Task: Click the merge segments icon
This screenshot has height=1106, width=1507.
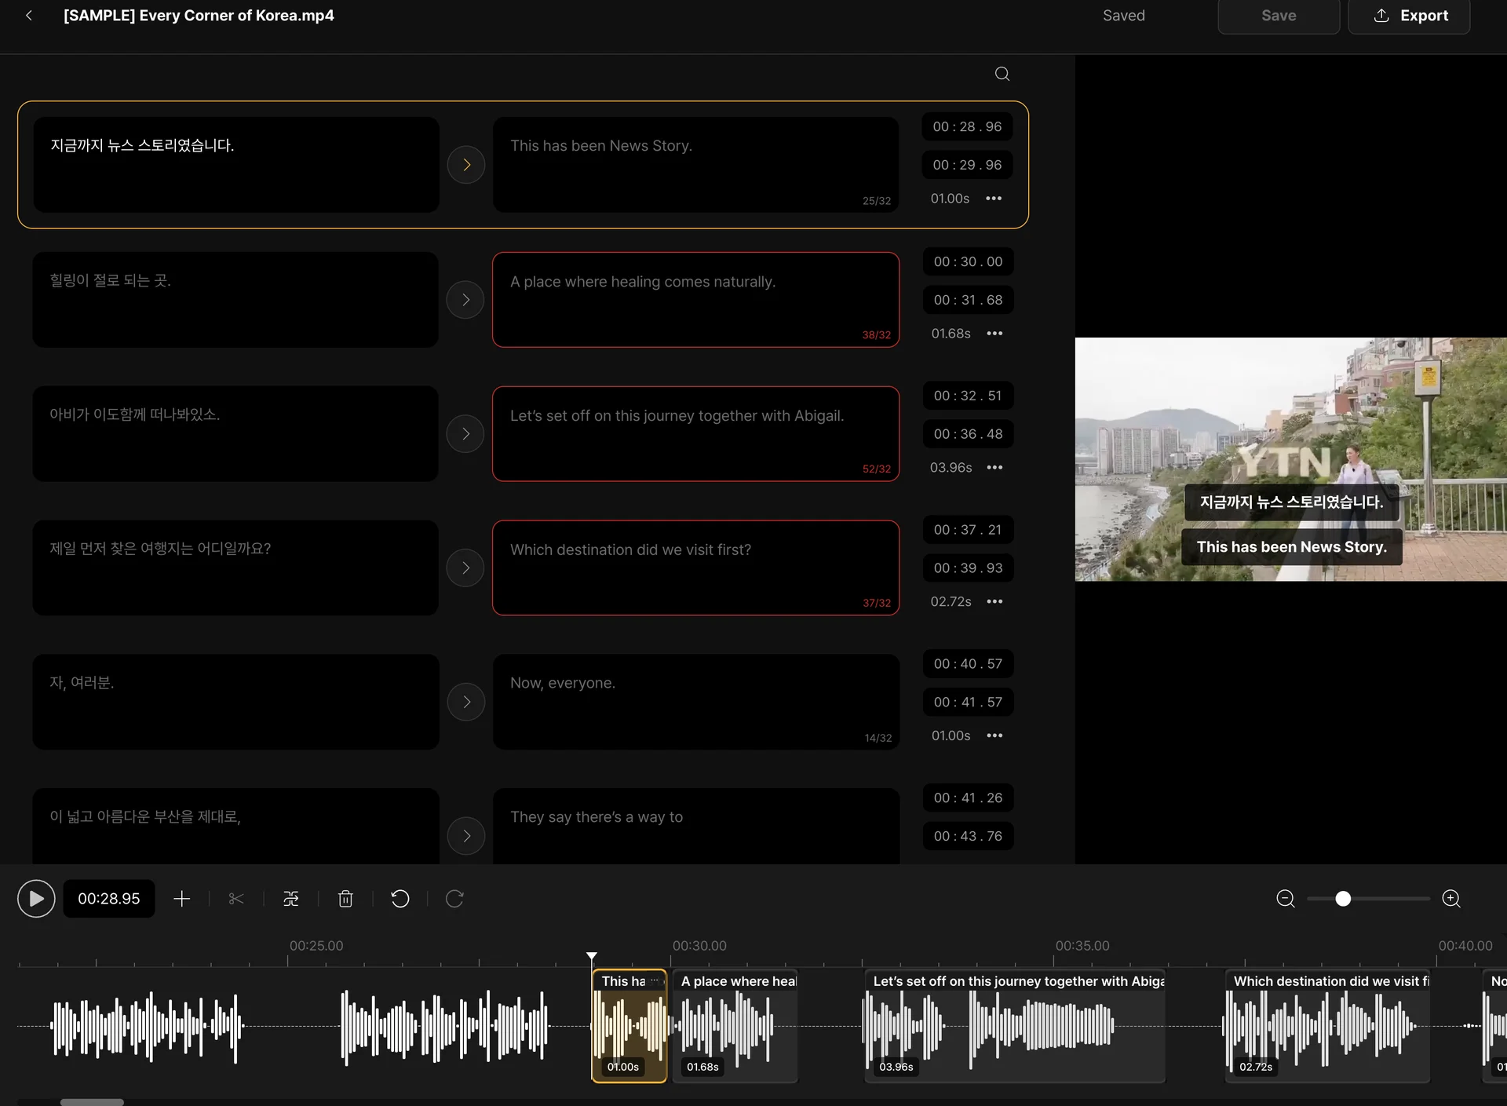Action: 291,898
